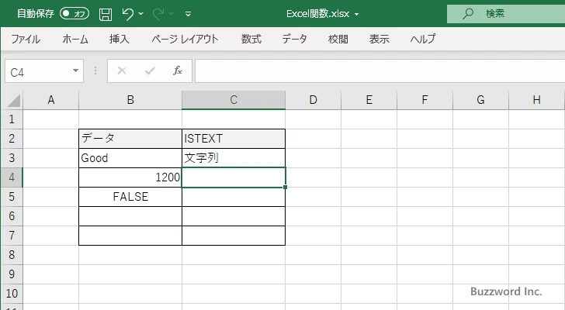Switch to the 数式 tab
Image resolution: width=565 pixels, height=310 pixels.
(251, 39)
